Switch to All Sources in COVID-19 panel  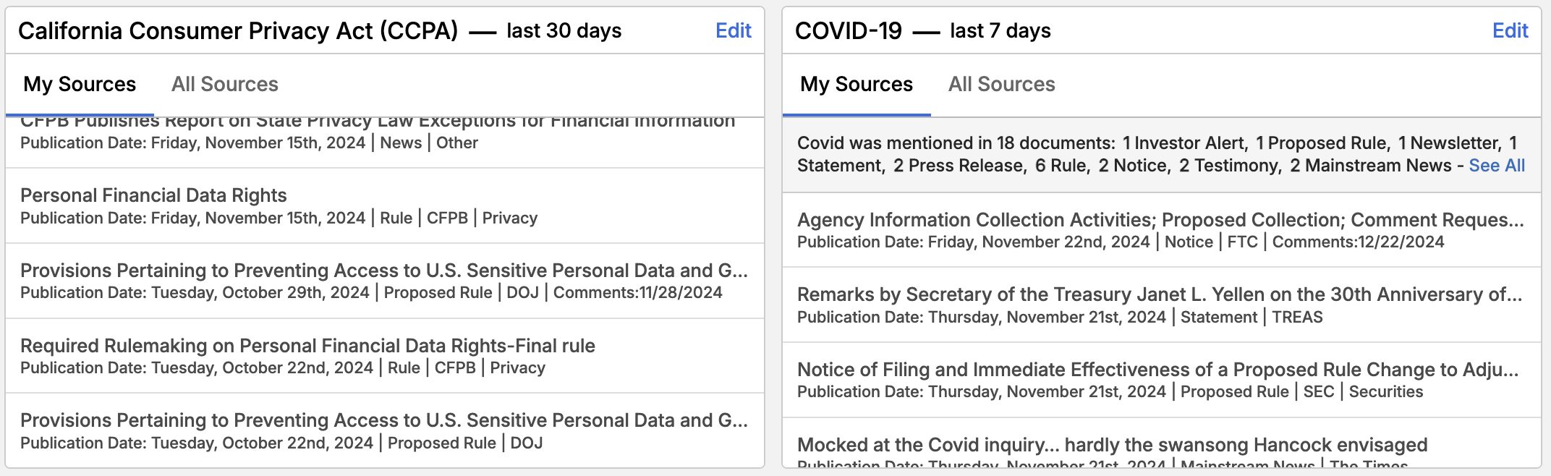[x=1001, y=84]
